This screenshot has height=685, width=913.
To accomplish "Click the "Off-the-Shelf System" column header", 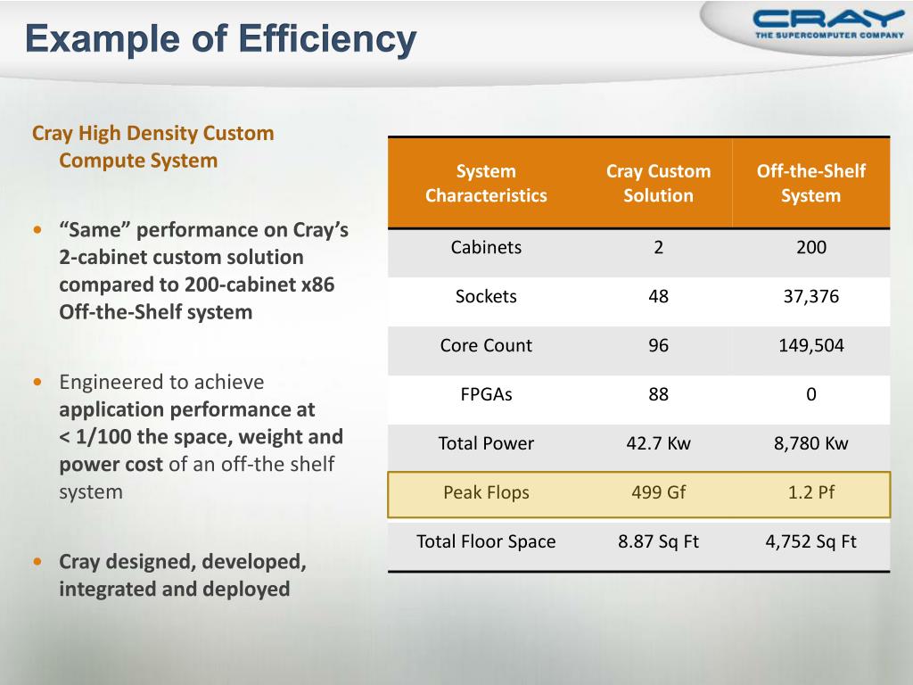I will (811, 184).
